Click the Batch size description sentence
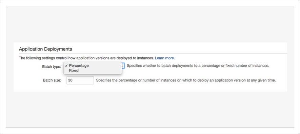This screenshot has width=300, height=134. (186, 80)
